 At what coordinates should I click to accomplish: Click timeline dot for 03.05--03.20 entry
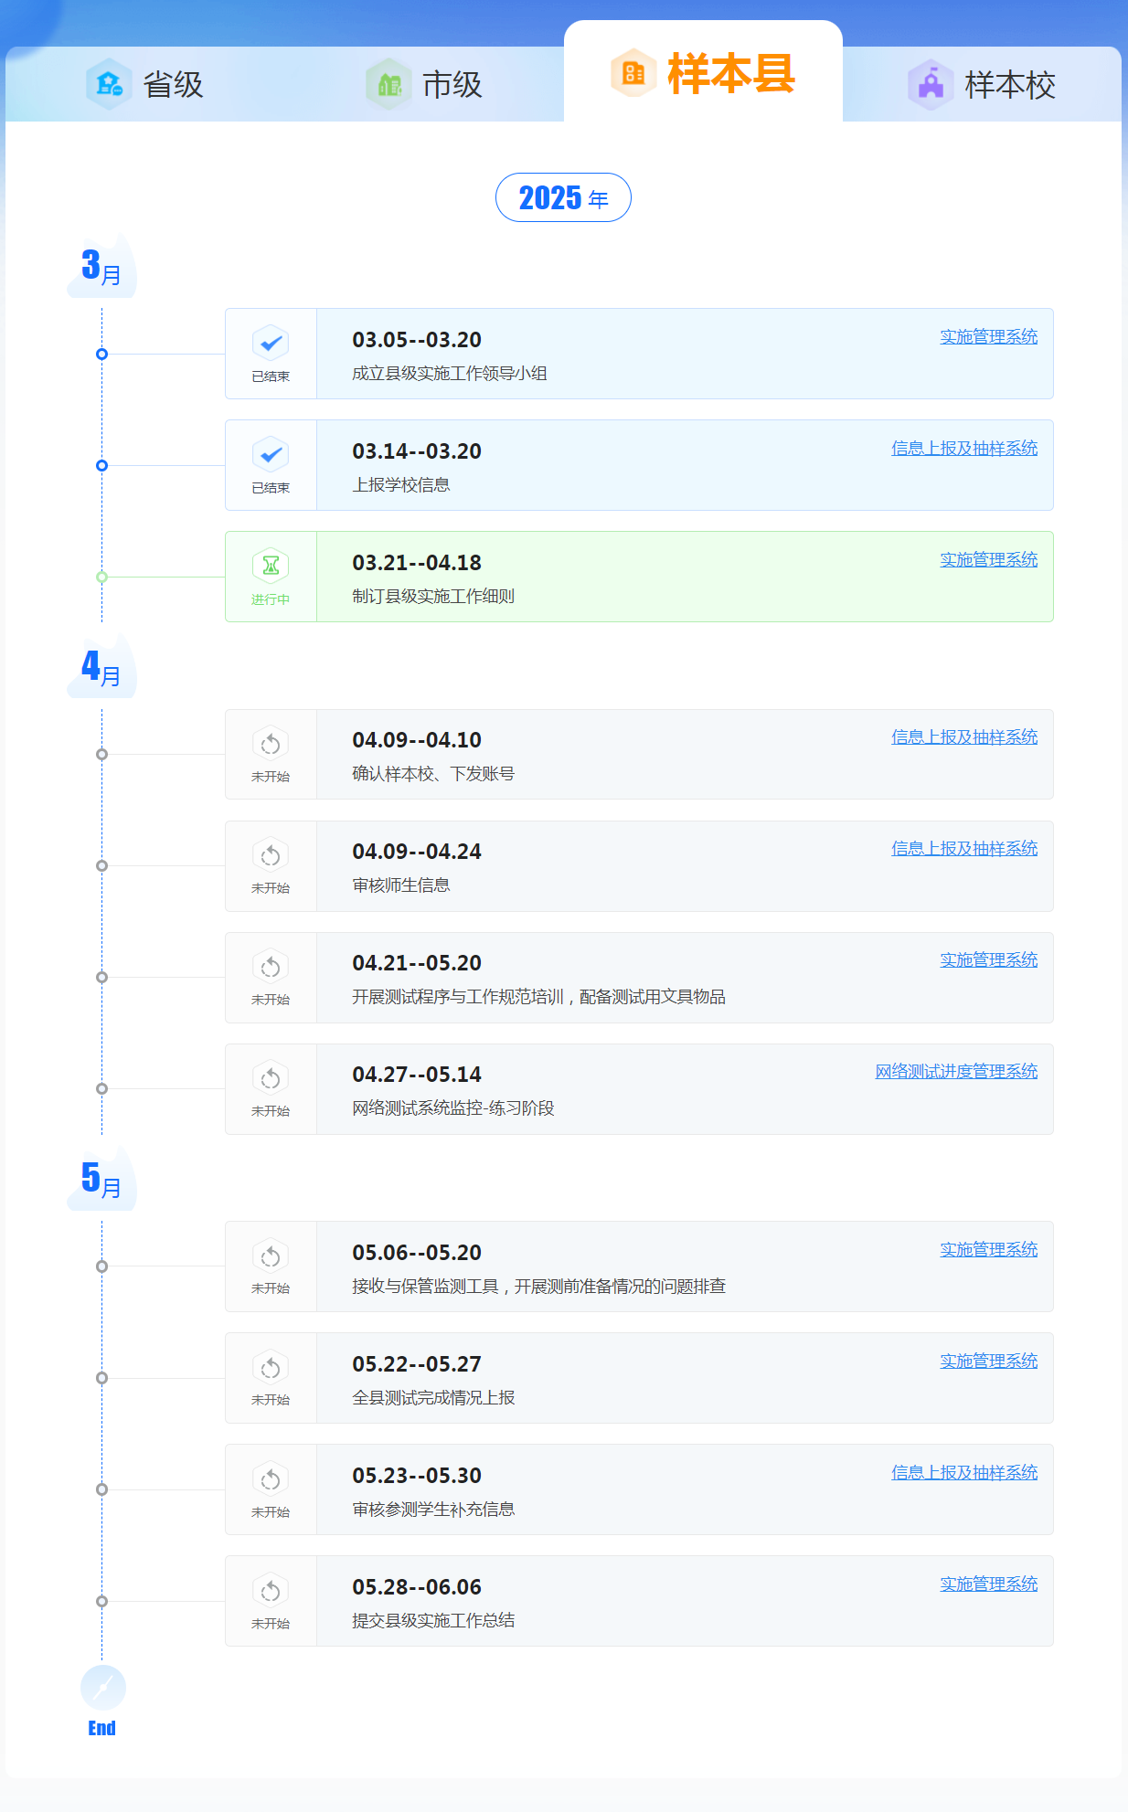click(102, 354)
